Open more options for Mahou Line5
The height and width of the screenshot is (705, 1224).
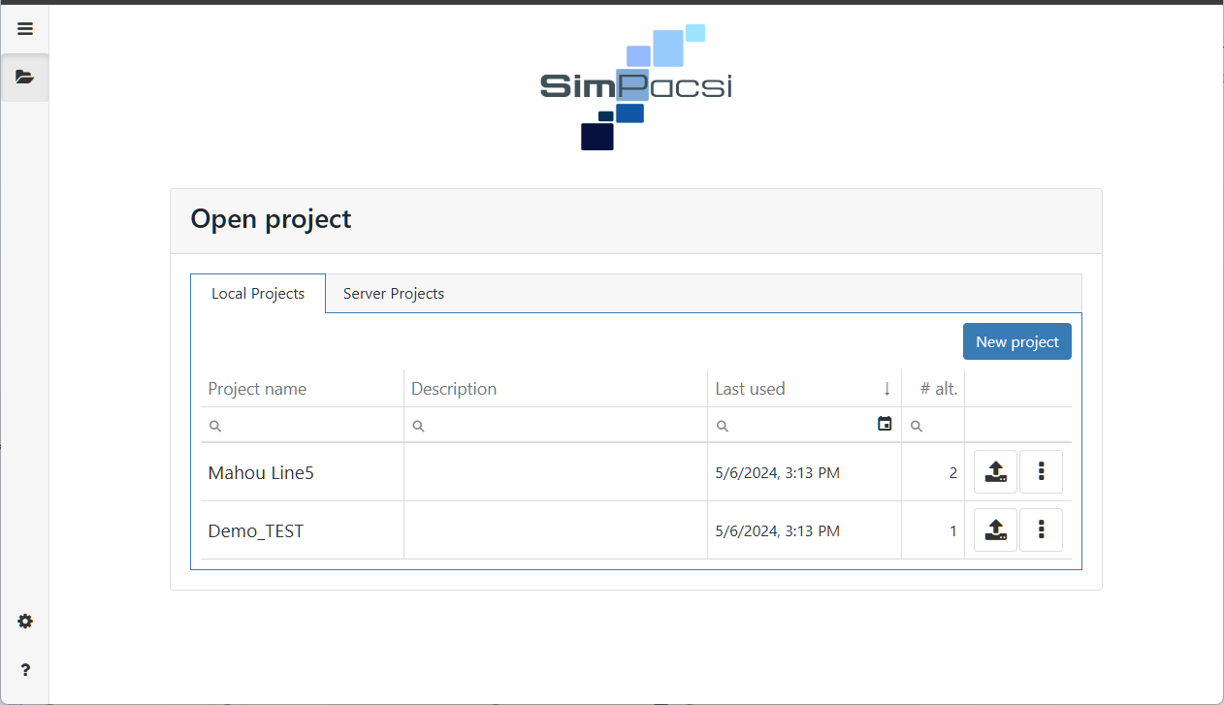(x=1041, y=472)
